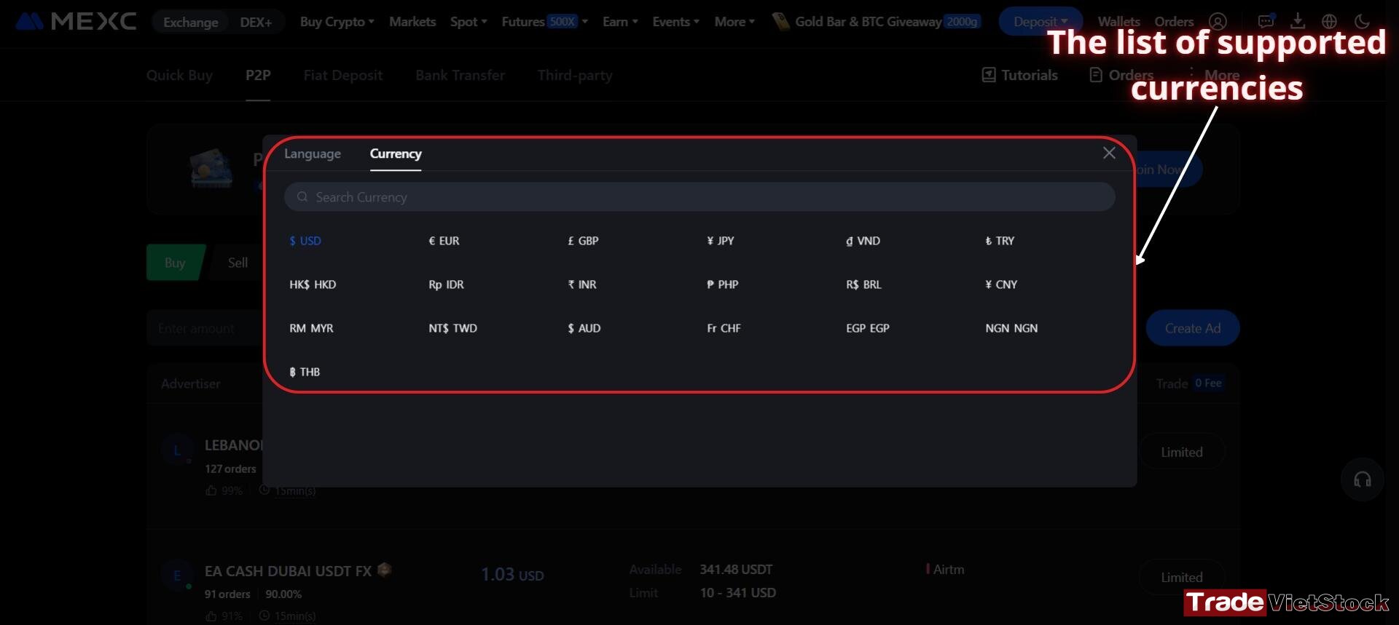The width and height of the screenshot is (1399, 625).
Task: Click the MEXC logo
Action: pyautogui.click(x=76, y=21)
